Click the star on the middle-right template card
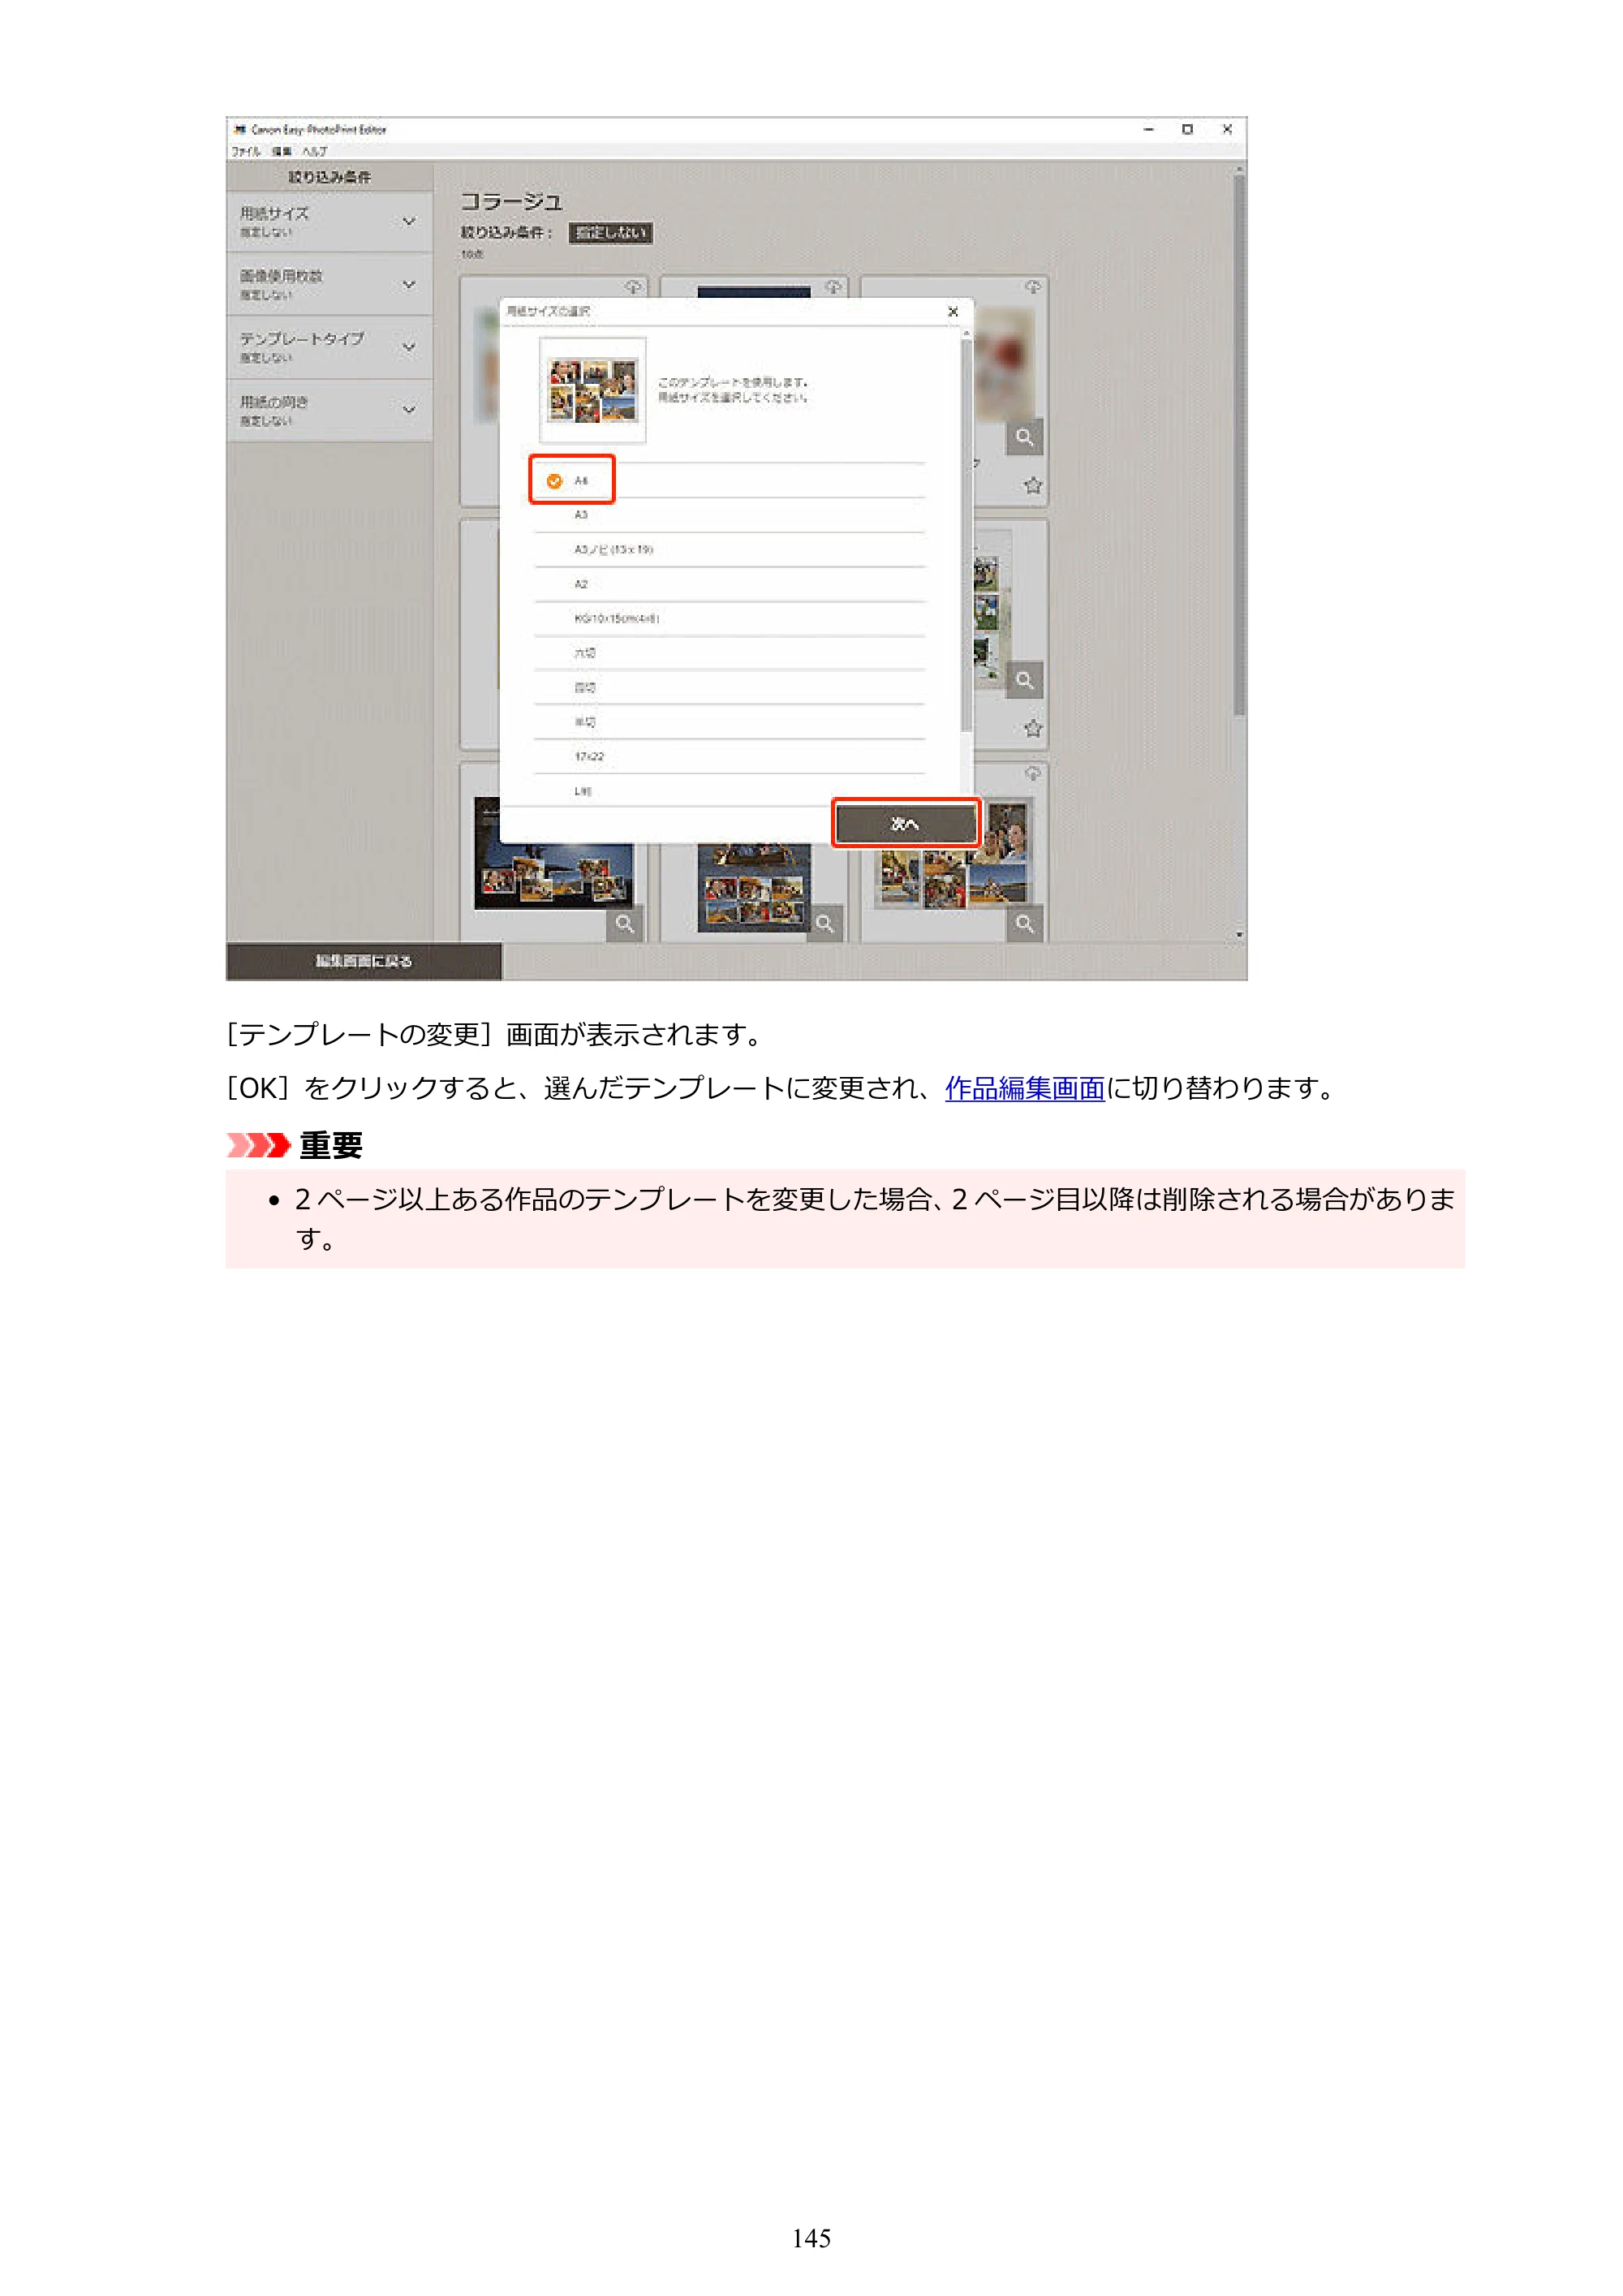 pos(1033,729)
